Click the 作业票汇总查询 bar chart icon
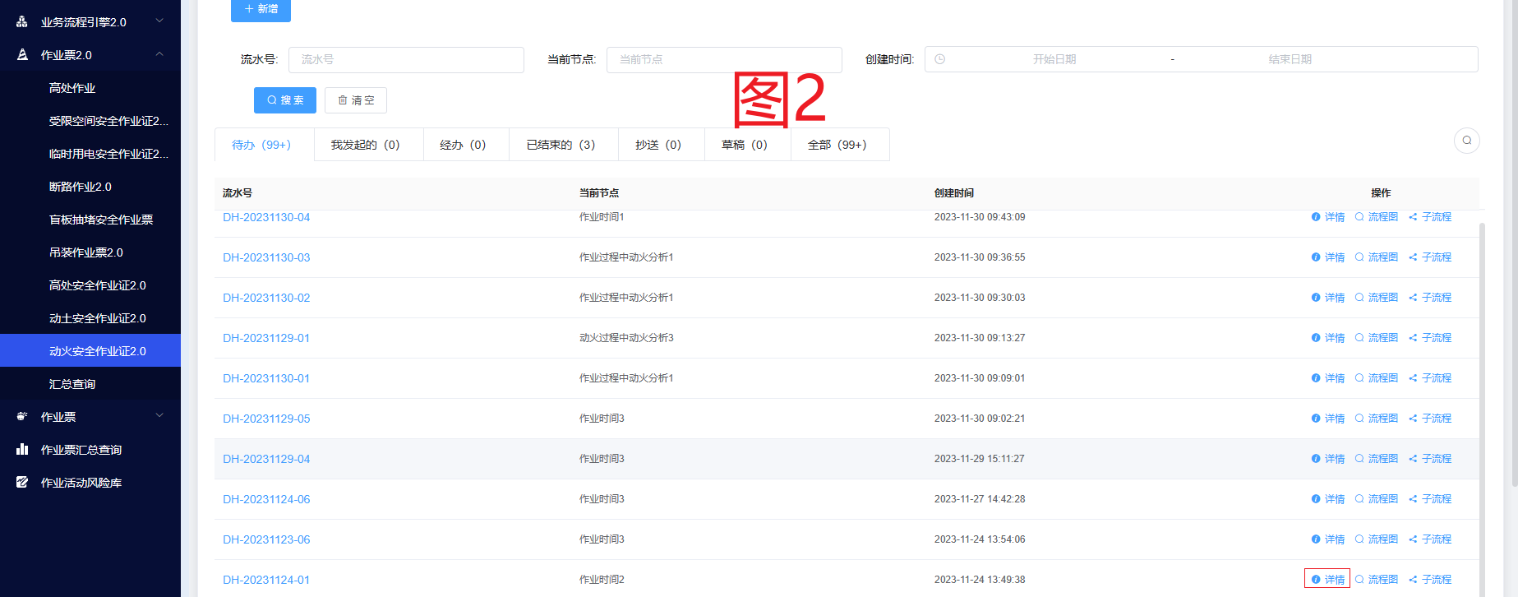 (22, 449)
